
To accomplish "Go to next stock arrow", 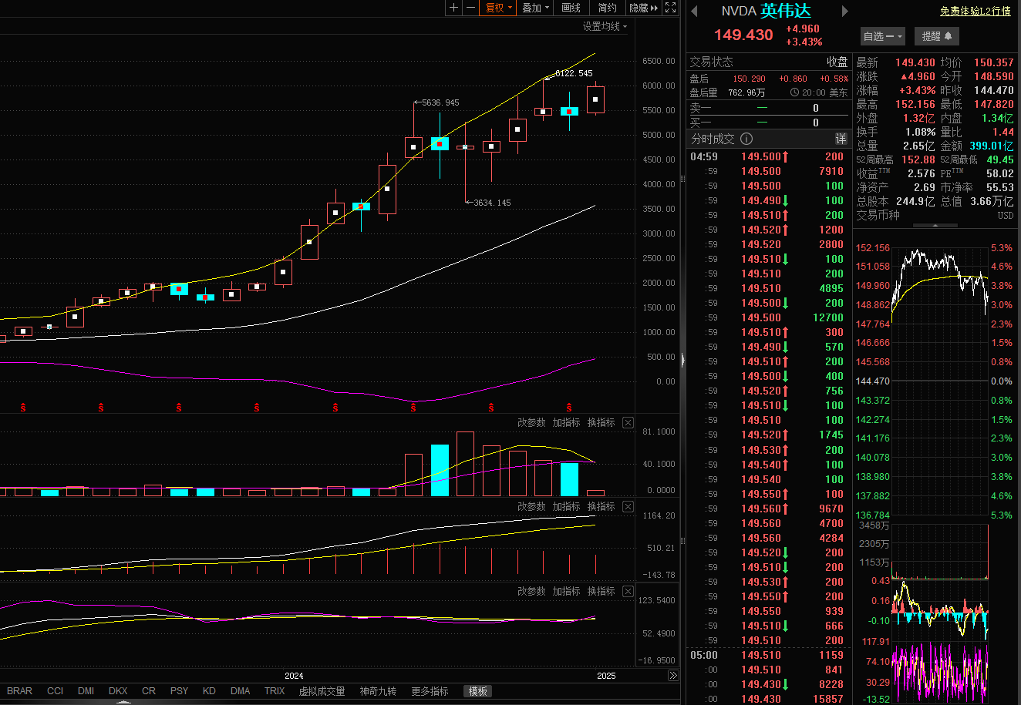I will 844,11.
